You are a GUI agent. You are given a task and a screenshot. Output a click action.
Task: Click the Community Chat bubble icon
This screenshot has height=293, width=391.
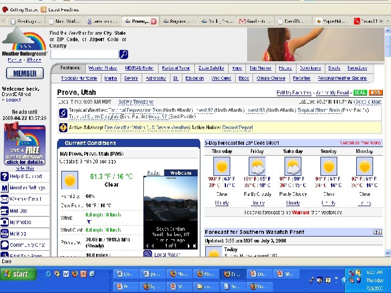tap(4, 245)
